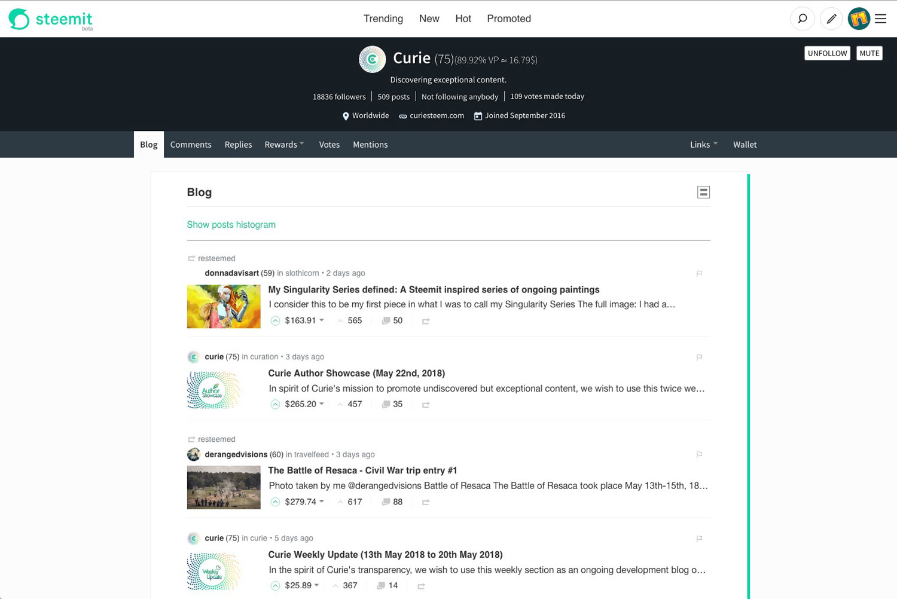Click Curie's profile picture in banner

point(372,59)
